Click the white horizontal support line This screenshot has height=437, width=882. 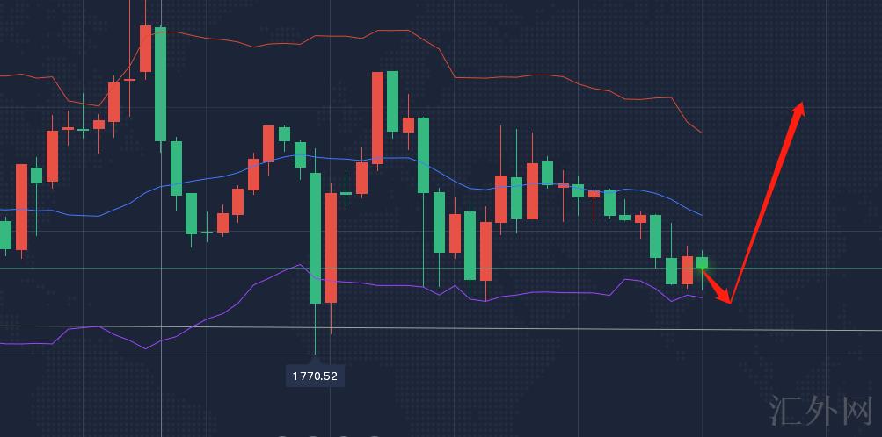point(528,328)
